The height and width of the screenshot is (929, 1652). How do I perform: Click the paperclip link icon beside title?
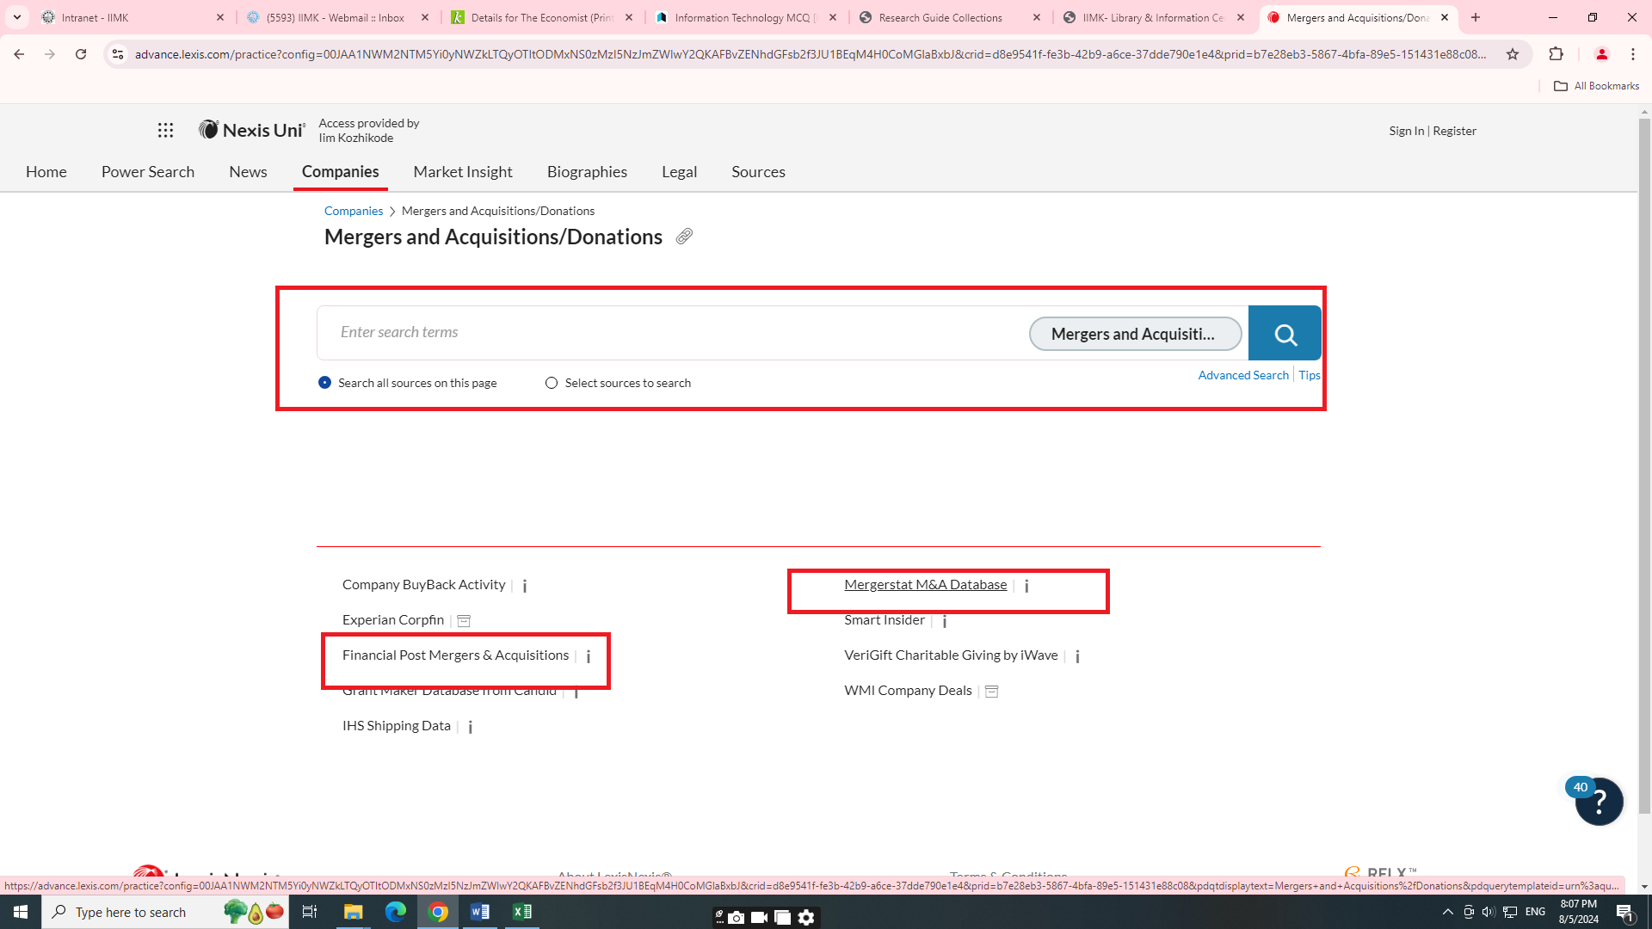pyautogui.click(x=684, y=237)
